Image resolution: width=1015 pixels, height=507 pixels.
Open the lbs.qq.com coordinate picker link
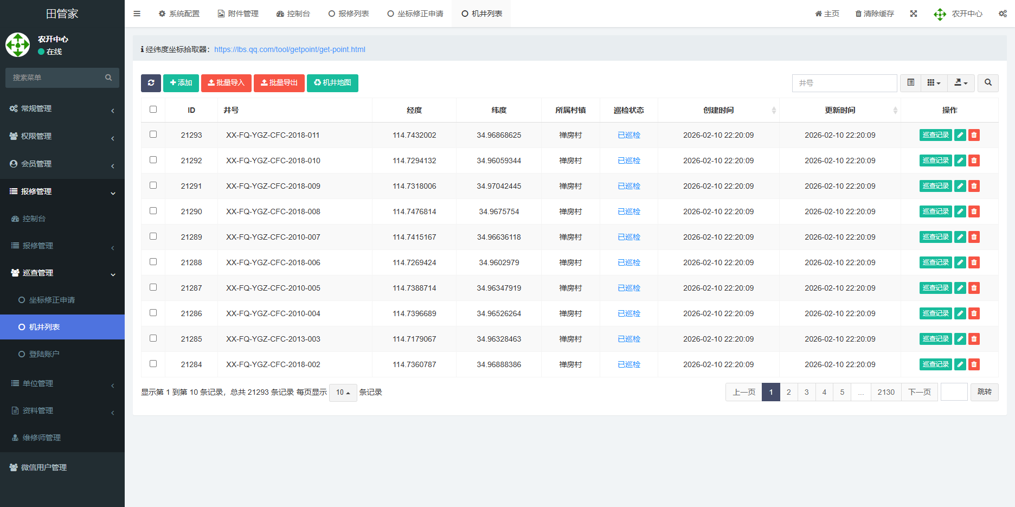pos(290,49)
